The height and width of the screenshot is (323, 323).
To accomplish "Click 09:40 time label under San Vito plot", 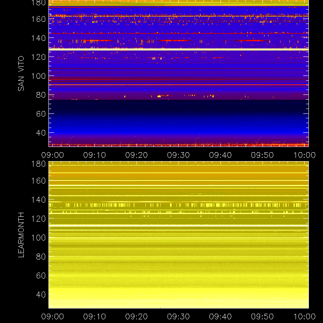I will [x=220, y=155].
